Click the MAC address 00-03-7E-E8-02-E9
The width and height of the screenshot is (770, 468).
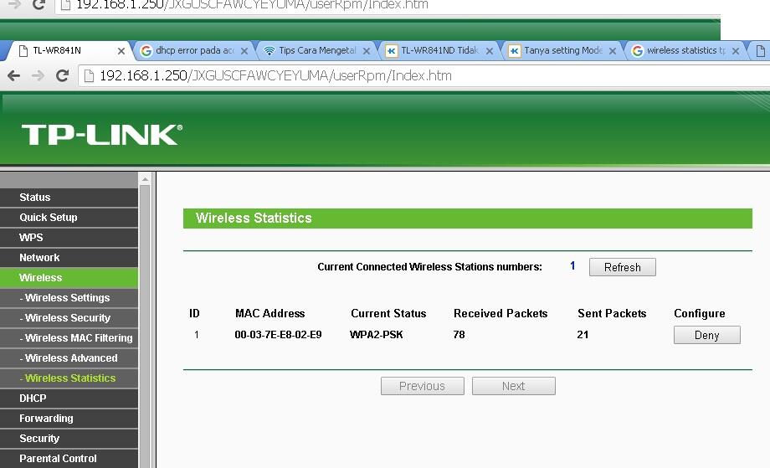pos(278,335)
